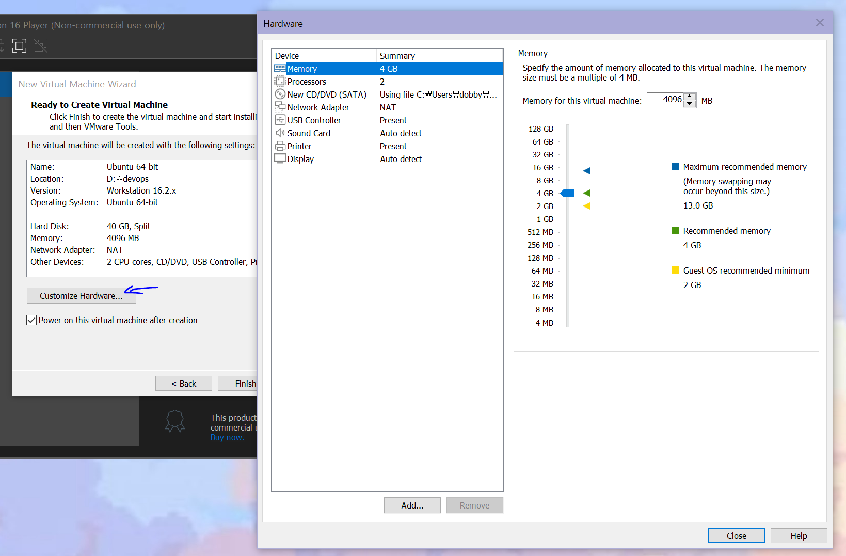Go Back in New Virtual Machine Wizard
Image resolution: width=846 pixels, height=556 pixels.
pos(184,384)
